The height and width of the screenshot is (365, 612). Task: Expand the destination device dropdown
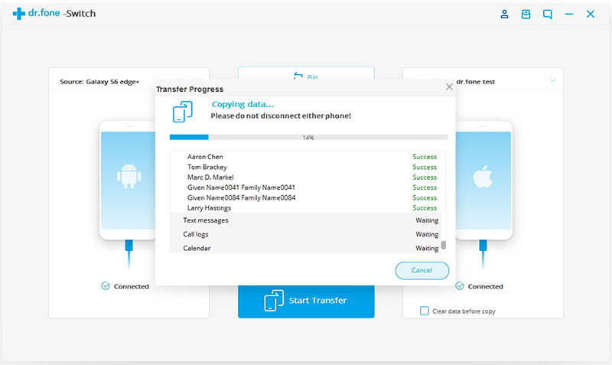(552, 80)
